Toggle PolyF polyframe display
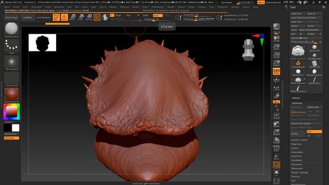 coord(277,149)
